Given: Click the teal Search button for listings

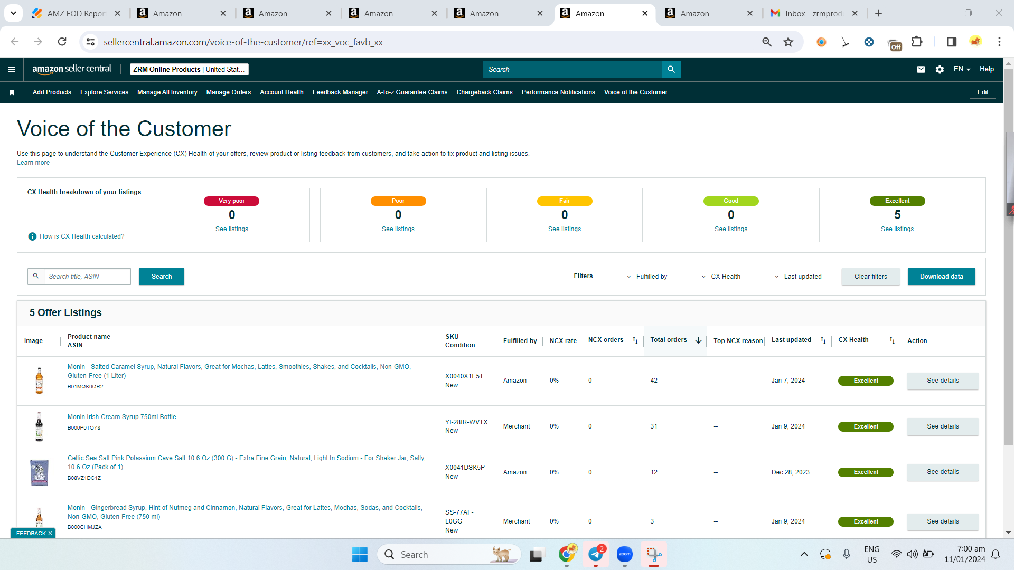Looking at the screenshot, I should click(162, 277).
